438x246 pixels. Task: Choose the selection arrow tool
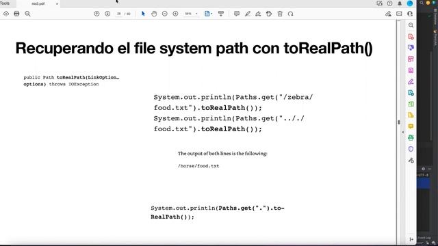(143, 14)
